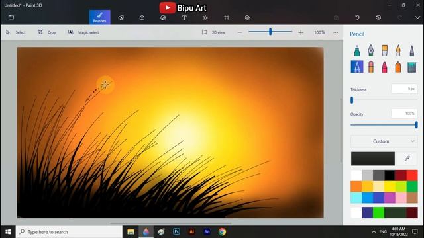424x238 pixels.
Task: Select the Pixel pen brush
Action: (x=412, y=50)
